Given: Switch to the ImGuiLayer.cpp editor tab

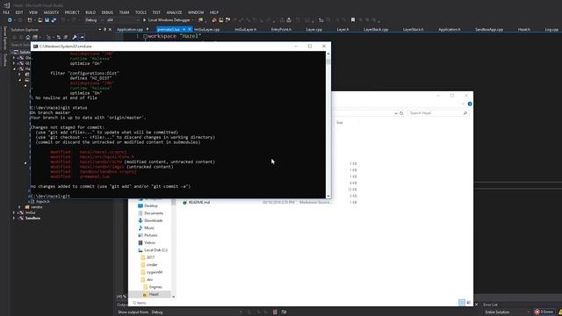Looking at the screenshot, I should point(207,29).
